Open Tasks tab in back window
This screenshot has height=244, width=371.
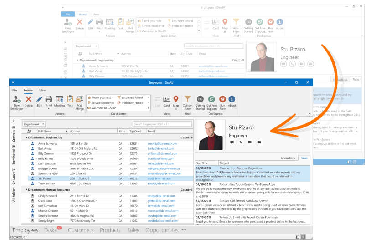tap(356, 80)
